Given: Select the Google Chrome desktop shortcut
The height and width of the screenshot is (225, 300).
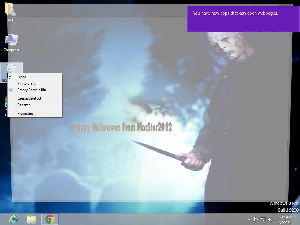Looking at the screenshot, I should [x=6, y=106].
